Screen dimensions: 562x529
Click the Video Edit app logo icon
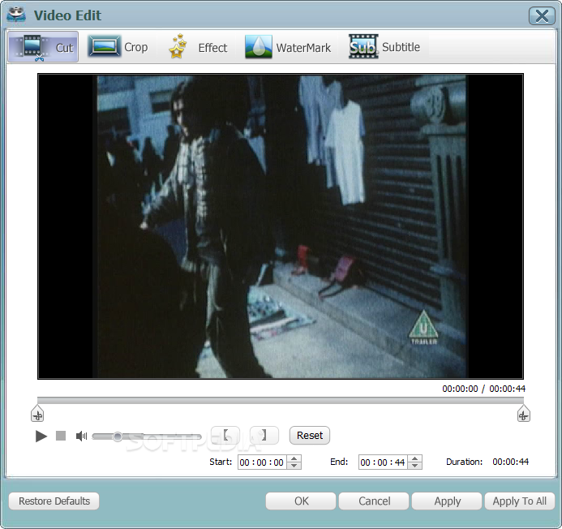click(x=16, y=15)
